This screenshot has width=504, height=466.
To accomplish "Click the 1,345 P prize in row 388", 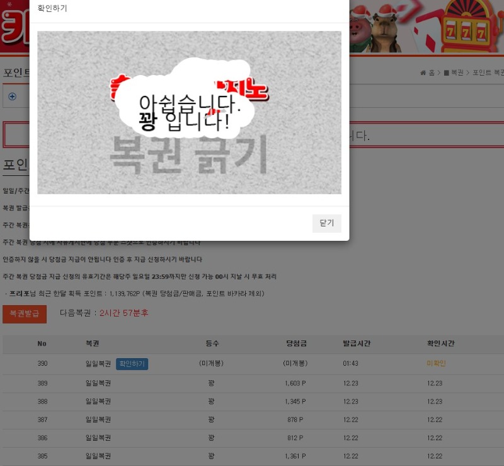I will pyautogui.click(x=295, y=402).
